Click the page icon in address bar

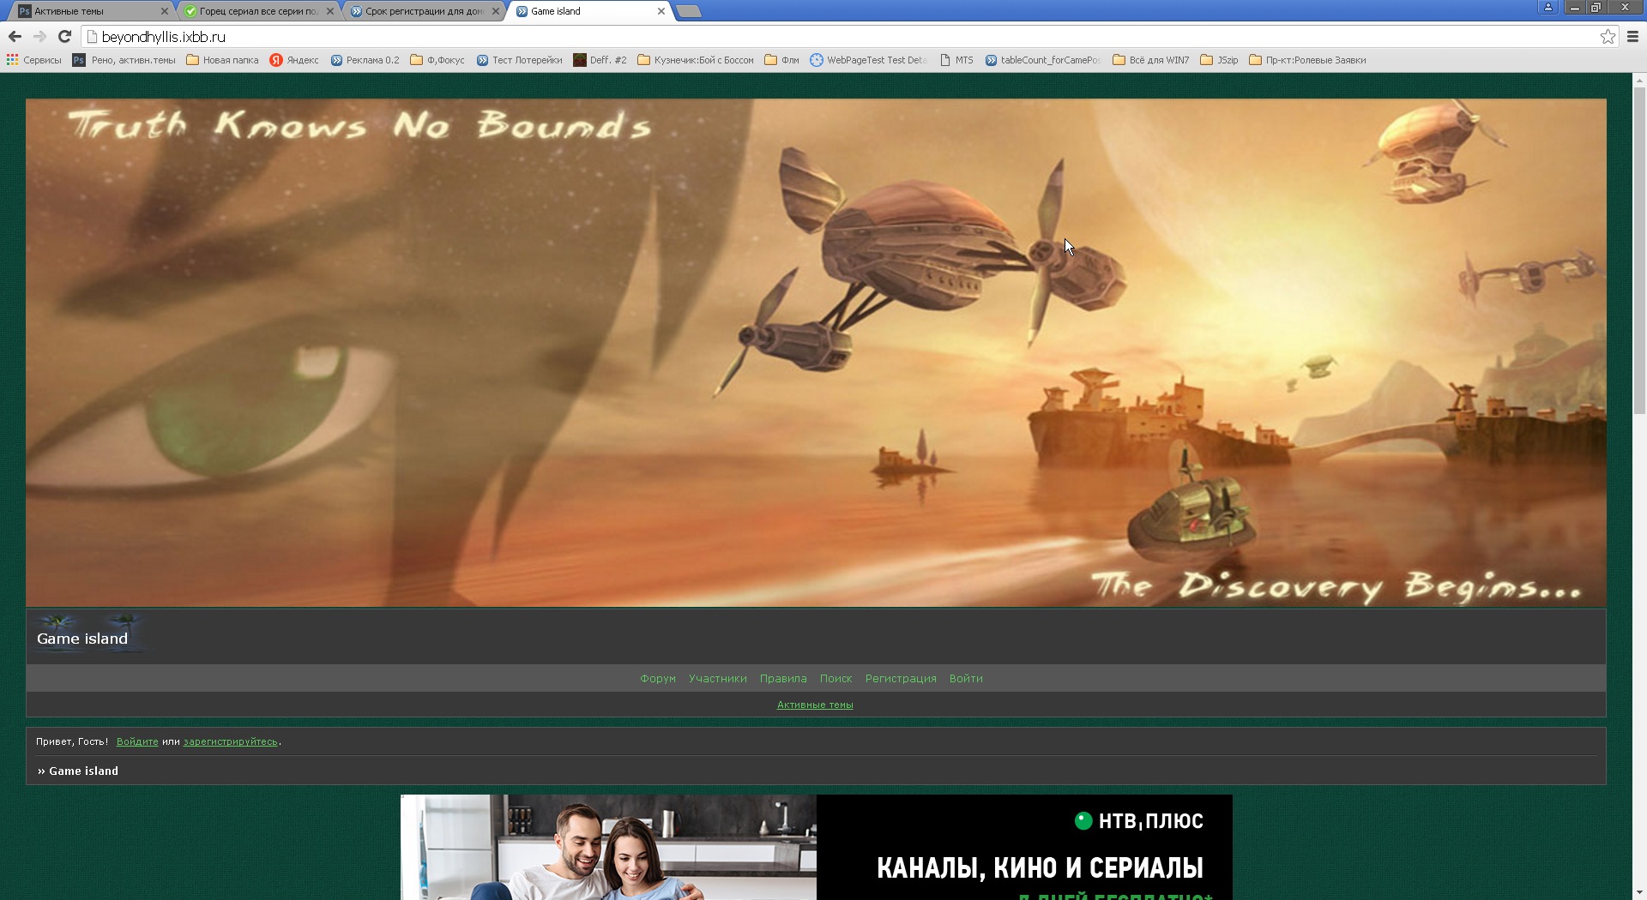[92, 36]
